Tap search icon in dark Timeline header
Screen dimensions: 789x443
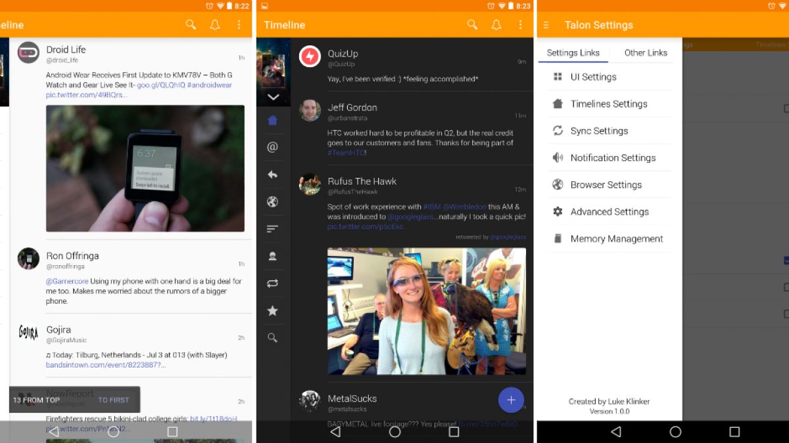coord(472,25)
